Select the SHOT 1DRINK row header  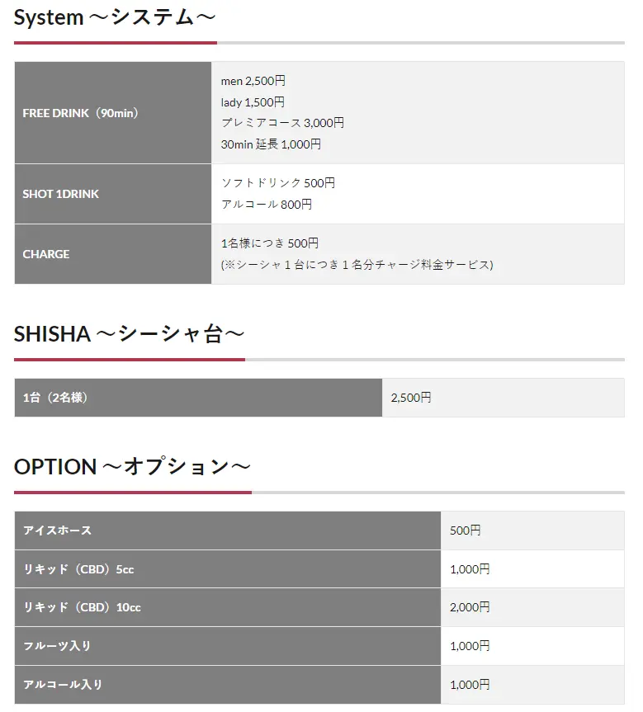pos(113,194)
